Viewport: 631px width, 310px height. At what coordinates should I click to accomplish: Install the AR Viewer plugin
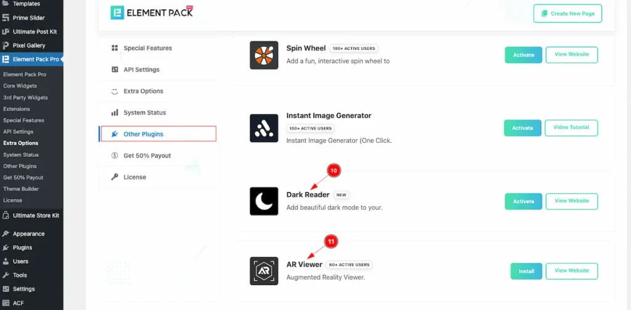526,271
